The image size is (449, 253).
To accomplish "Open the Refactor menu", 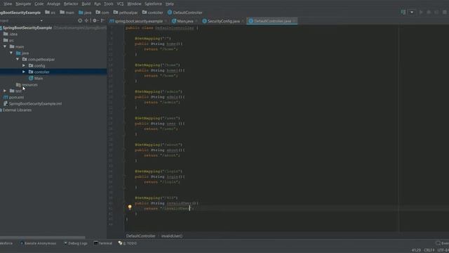I will click(x=71, y=4).
